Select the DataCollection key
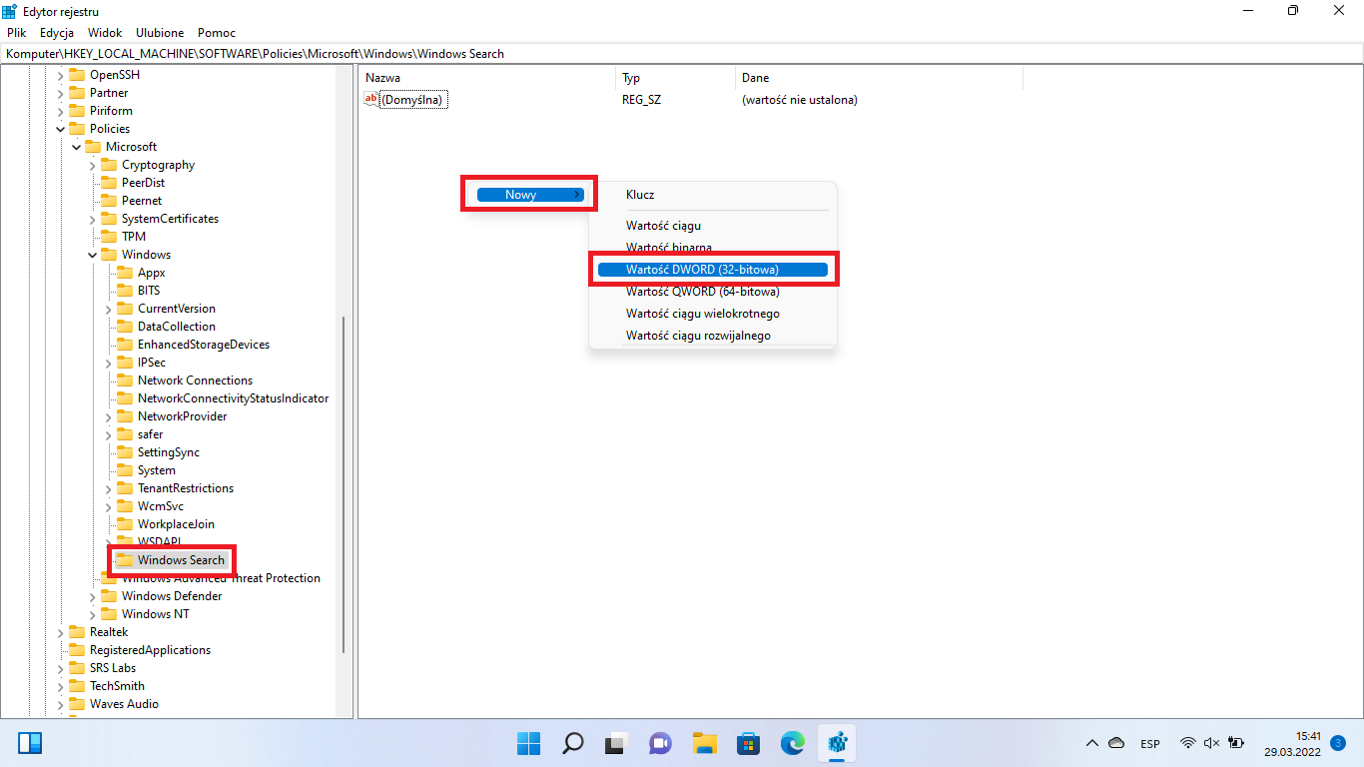 pos(176,327)
